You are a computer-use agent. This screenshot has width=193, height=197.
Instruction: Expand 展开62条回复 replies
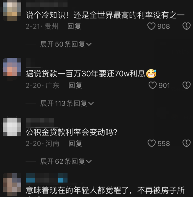click(66, 161)
